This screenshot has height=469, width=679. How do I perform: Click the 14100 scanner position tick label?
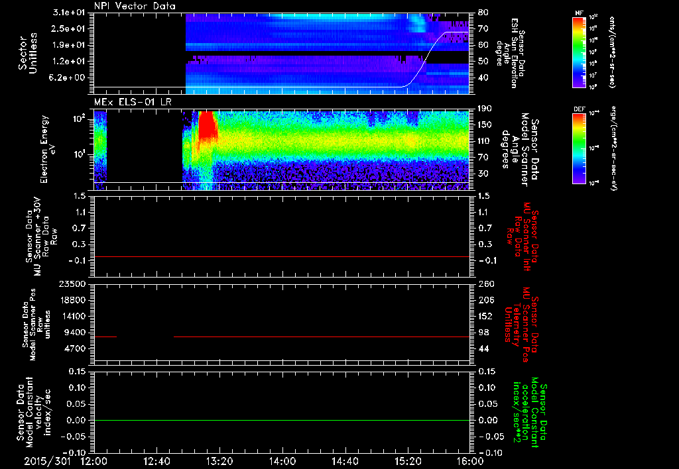pos(73,316)
